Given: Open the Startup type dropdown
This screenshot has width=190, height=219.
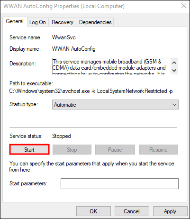Looking at the screenshot, I should pyautogui.click(x=115, y=104).
